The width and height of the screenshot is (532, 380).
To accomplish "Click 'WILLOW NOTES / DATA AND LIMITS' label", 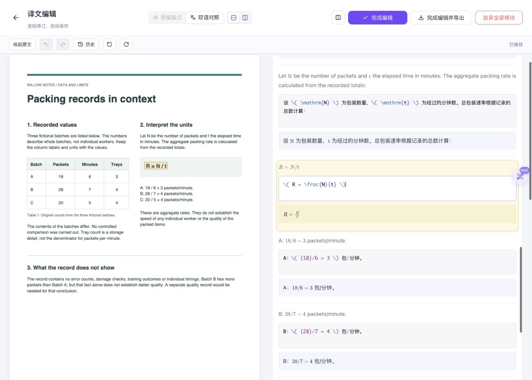I will 57,85.
